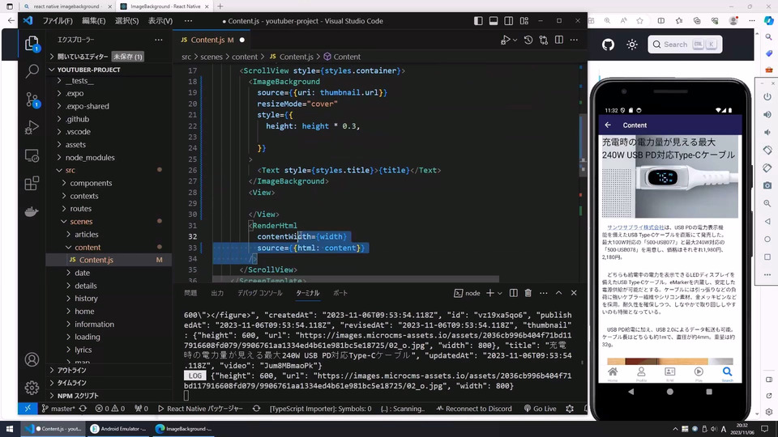778x437 pixels.
Task: Collapse the src folder
Action: coord(71,170)
